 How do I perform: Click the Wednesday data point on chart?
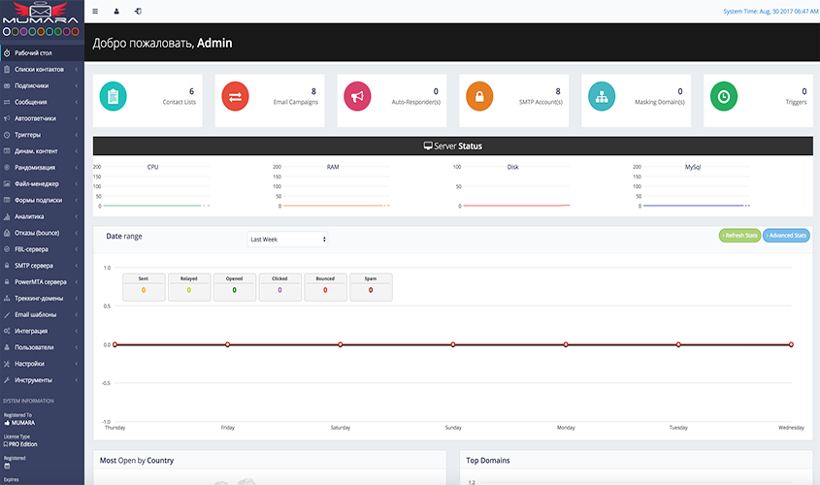click(x=791, y=344)
